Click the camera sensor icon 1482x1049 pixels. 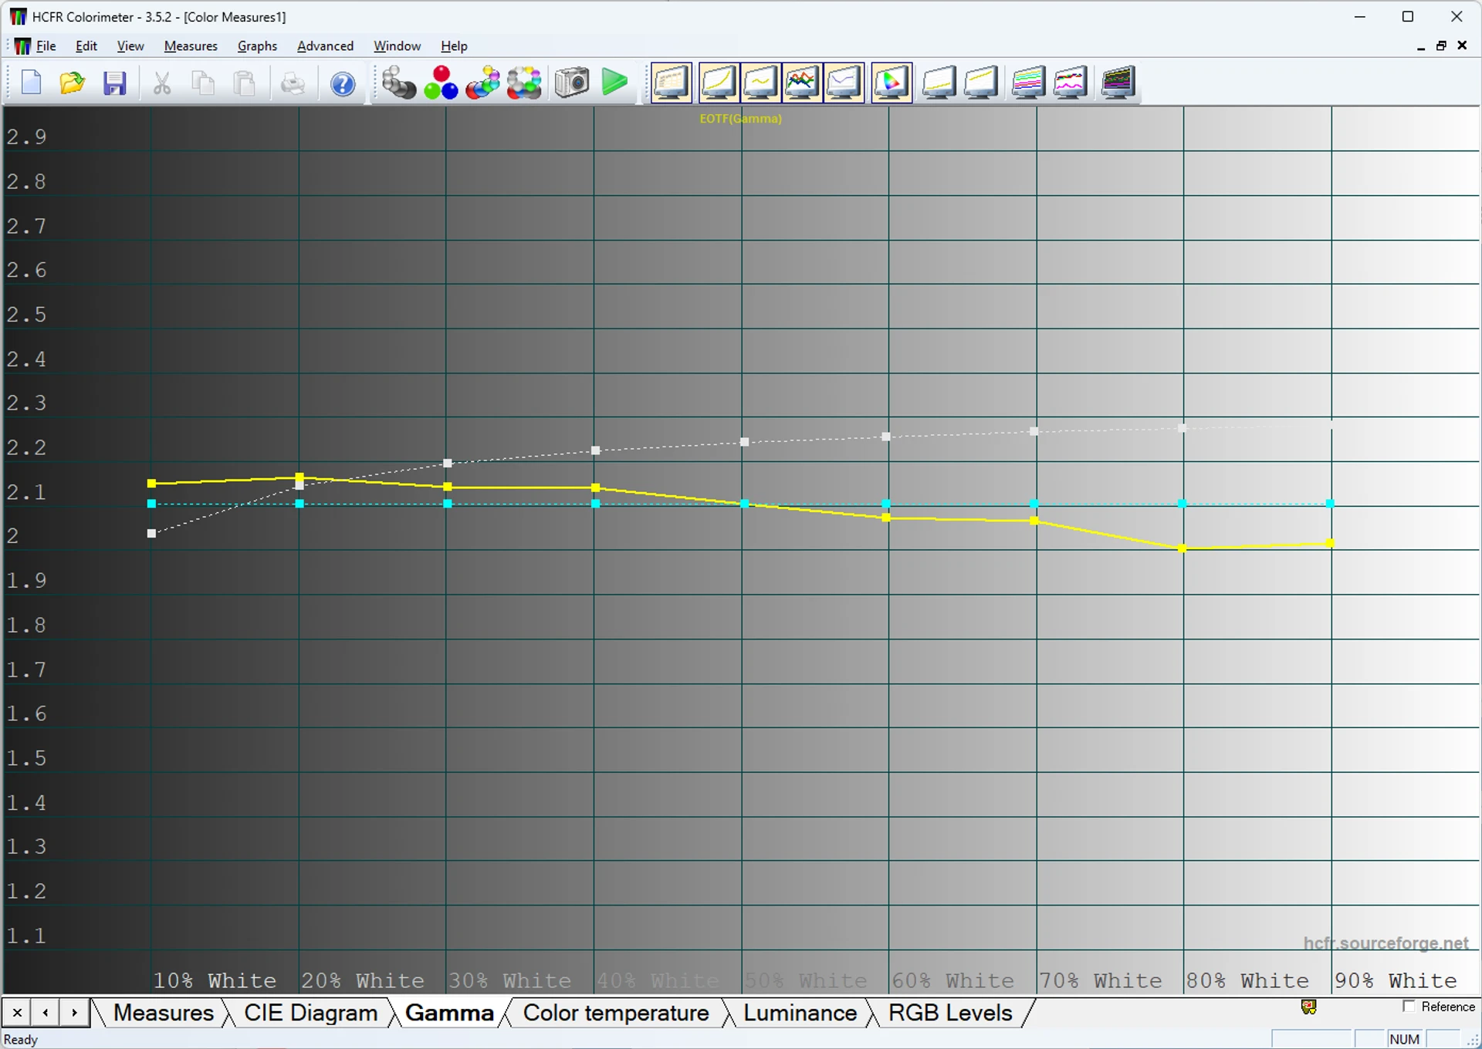(572, 83)
